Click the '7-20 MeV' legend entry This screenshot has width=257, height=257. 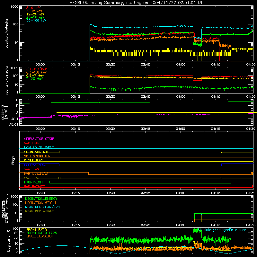point(34,79)
